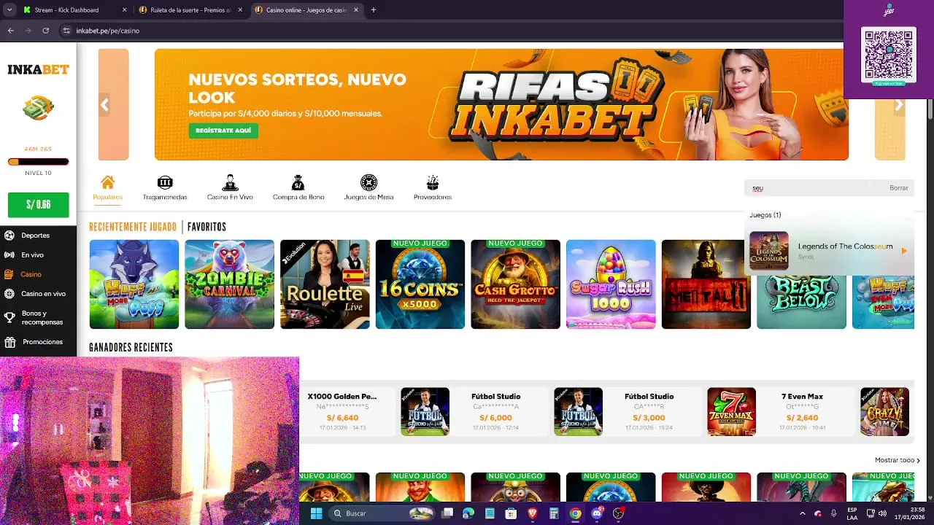Click Mostrar todo link
Image resolution: width=934 pixels, height=525 pixels.
tap(897, 460)
